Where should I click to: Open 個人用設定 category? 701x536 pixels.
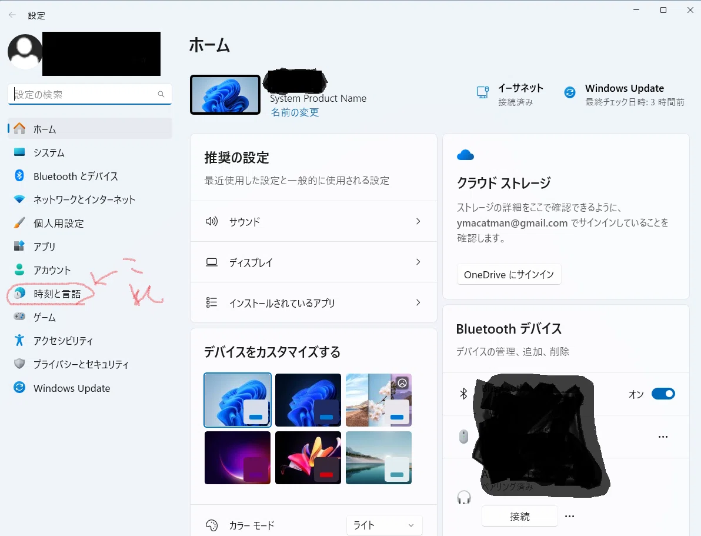pyautogui.click(x=90, y=223)
